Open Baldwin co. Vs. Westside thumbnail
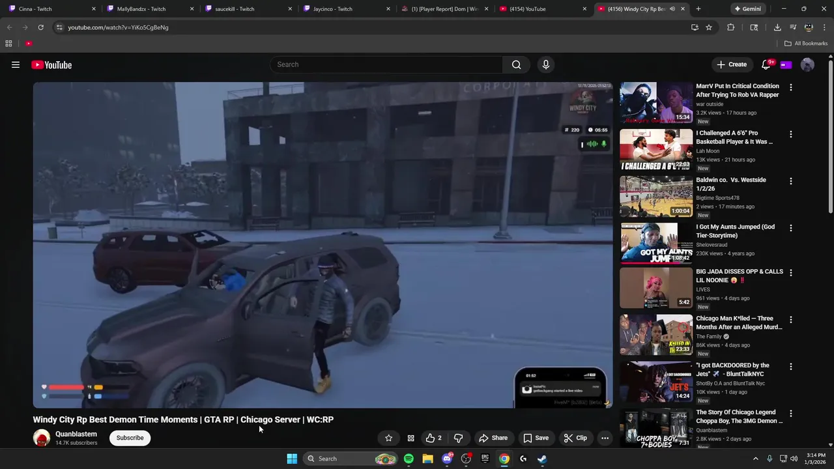 click(x=656, y=196)
